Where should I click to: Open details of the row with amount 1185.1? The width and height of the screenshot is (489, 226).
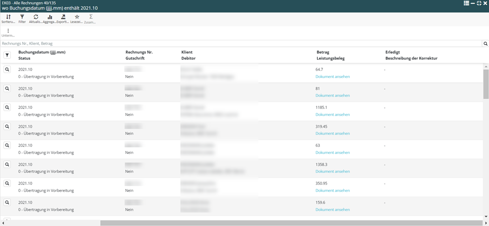[x=7, y=107]
